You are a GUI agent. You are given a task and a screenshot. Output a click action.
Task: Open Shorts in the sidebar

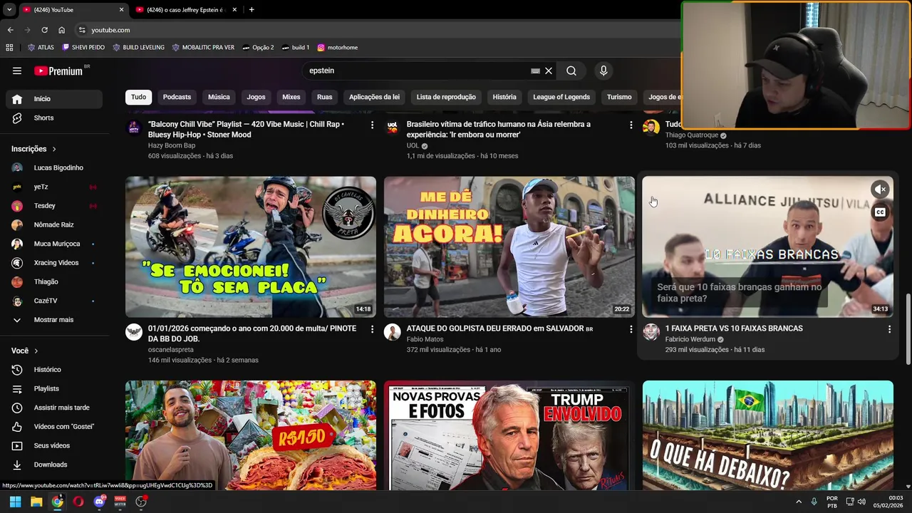click(54, 118)
